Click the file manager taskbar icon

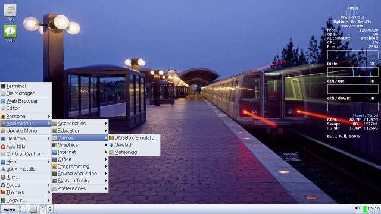[x=33, y=209]
